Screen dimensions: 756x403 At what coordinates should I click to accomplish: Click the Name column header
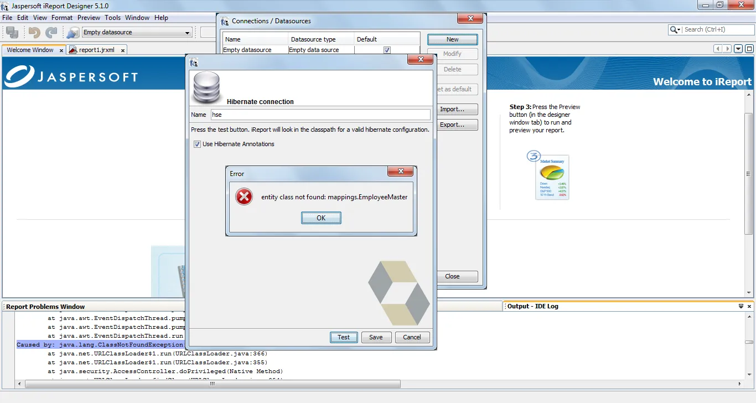[x=255, y=39]
